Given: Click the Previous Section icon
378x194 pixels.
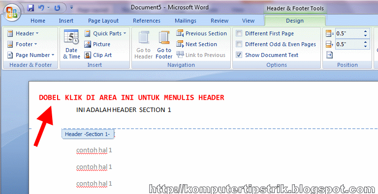Looking at the screenshot, I should click(x=180, y=33).
